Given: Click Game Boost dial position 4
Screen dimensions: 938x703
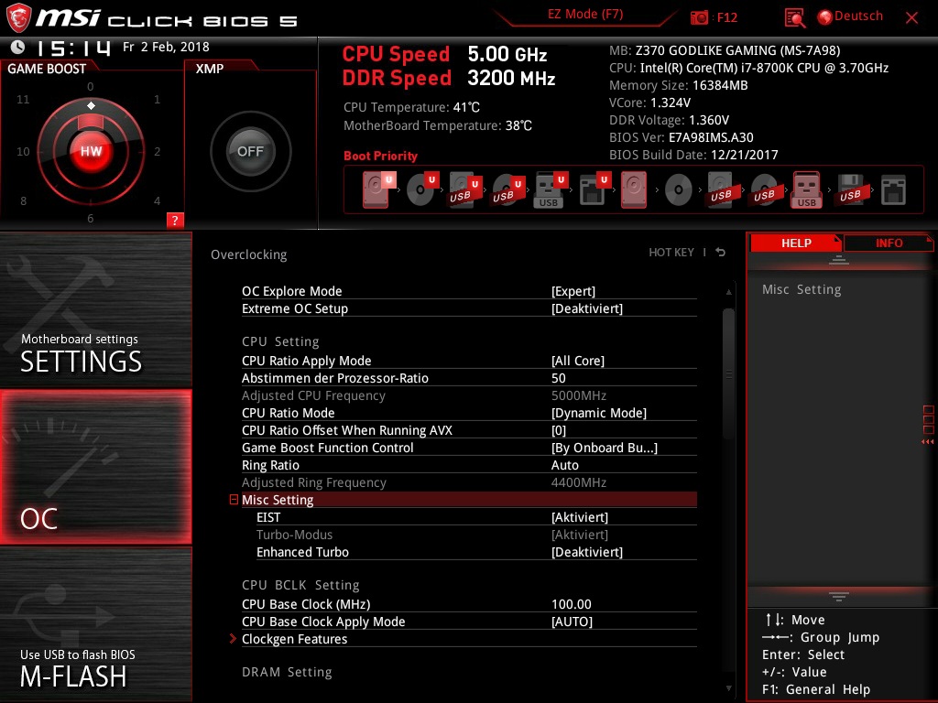Looking at the screenshot, I should (x=157, y=200).
